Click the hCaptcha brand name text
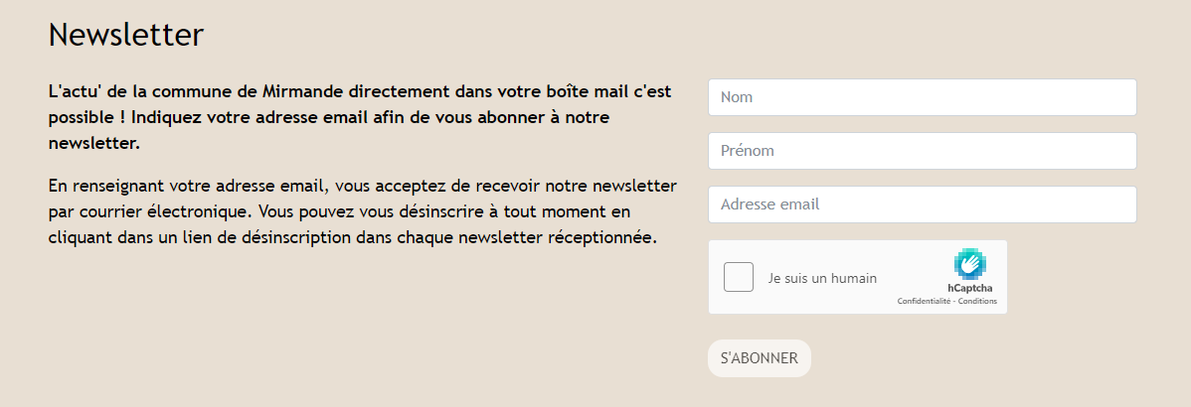 tap(970, 288)
